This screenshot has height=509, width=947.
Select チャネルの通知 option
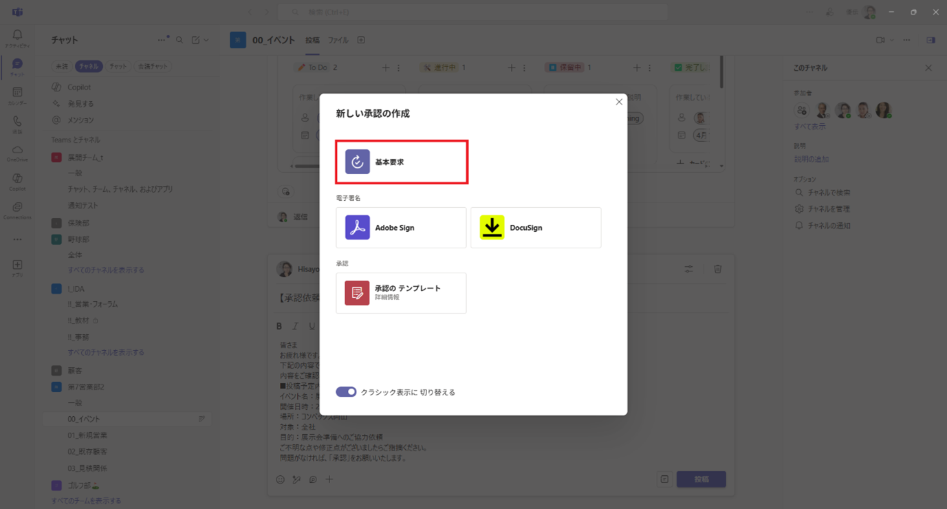pos(823,226)
